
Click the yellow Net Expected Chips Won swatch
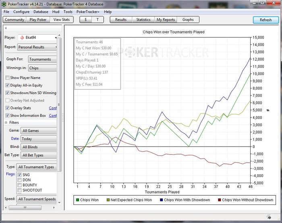point(108,200)
